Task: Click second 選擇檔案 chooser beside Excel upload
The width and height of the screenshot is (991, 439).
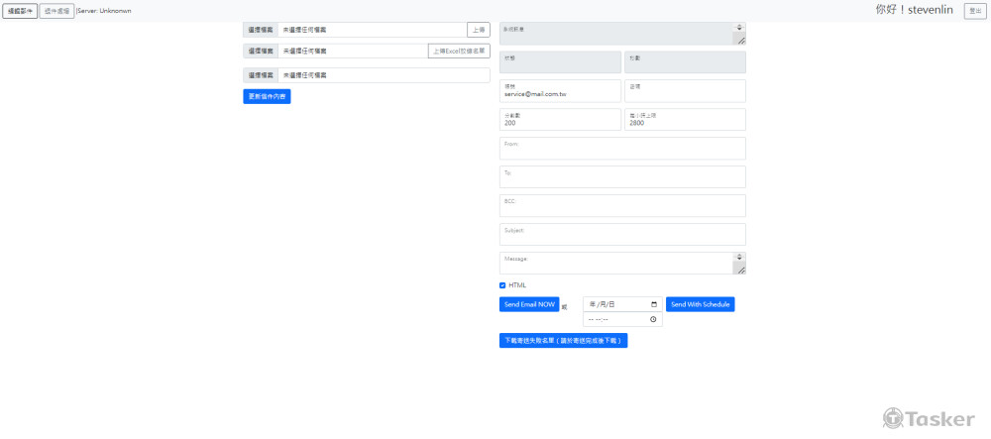Action: [x=261, y=51]
